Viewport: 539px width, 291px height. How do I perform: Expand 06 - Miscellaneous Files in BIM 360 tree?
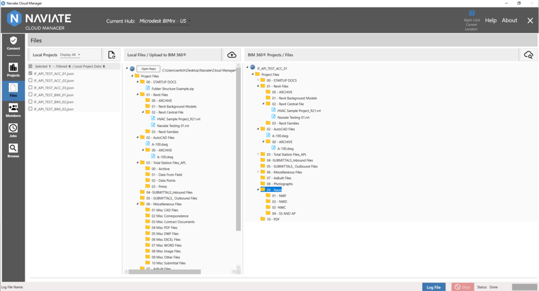tap(258, 172)
